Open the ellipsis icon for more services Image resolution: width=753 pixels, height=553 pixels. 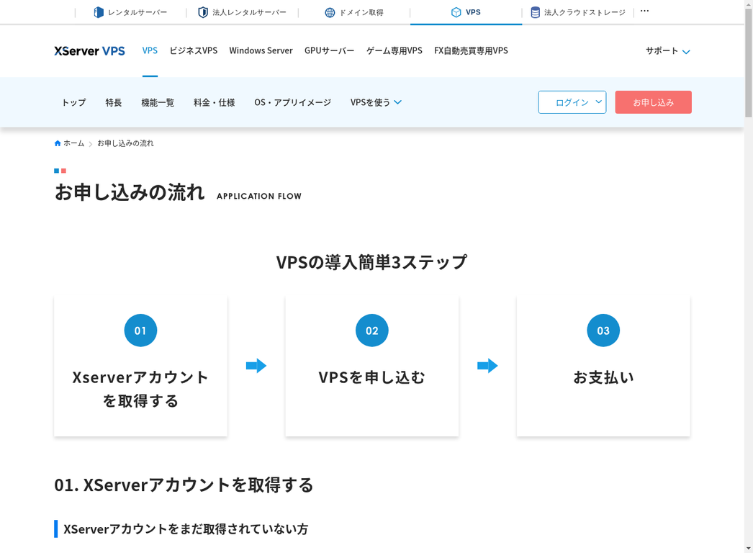click(644, 10)
